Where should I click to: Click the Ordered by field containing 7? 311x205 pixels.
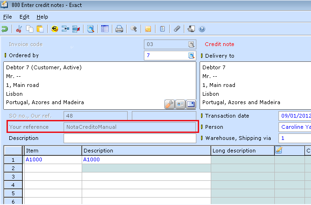[x=170, y=55]
